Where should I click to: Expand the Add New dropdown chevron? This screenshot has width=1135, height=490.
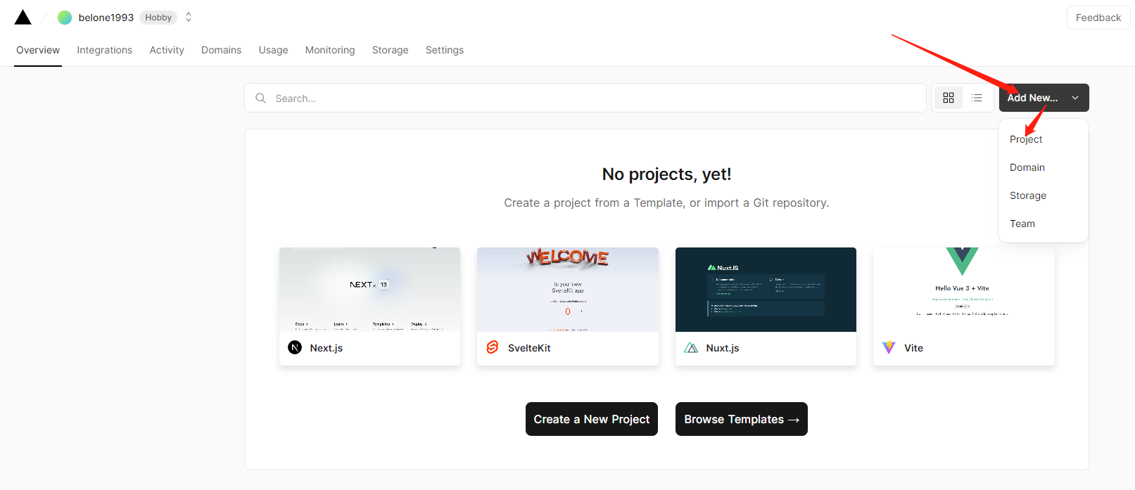[x=1075, y=98]
